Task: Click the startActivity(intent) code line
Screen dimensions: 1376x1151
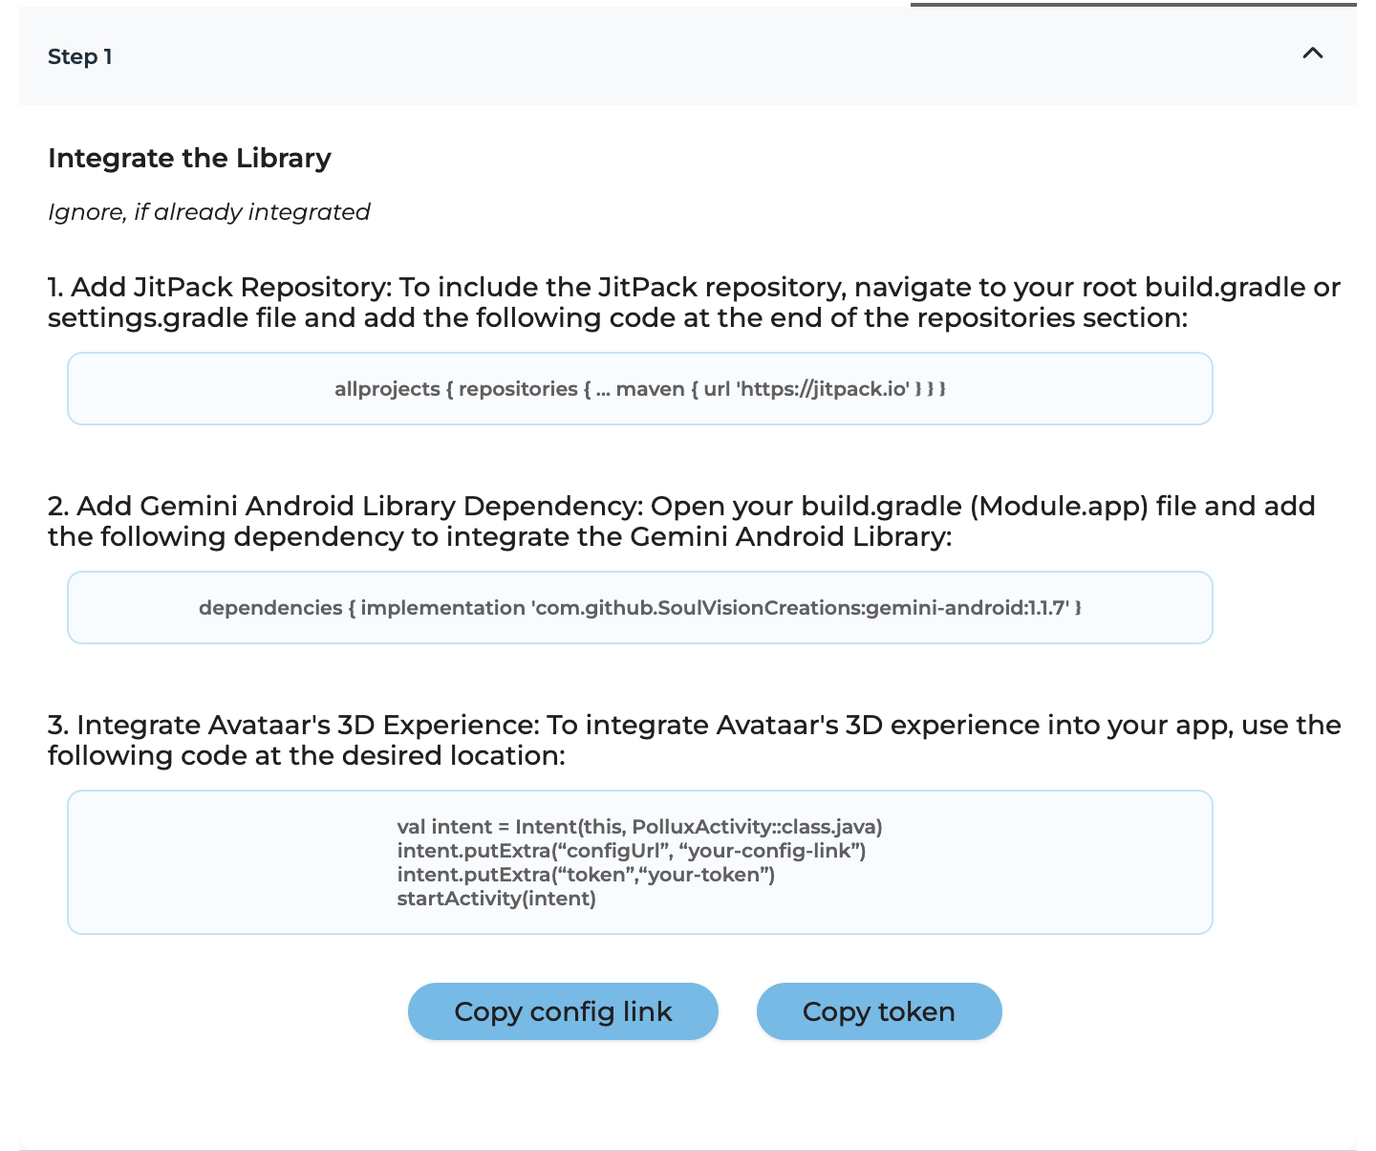Action: click(496, 899)
